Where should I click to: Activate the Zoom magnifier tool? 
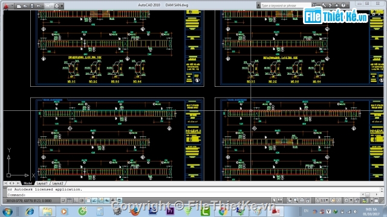[x=296, y=201]
